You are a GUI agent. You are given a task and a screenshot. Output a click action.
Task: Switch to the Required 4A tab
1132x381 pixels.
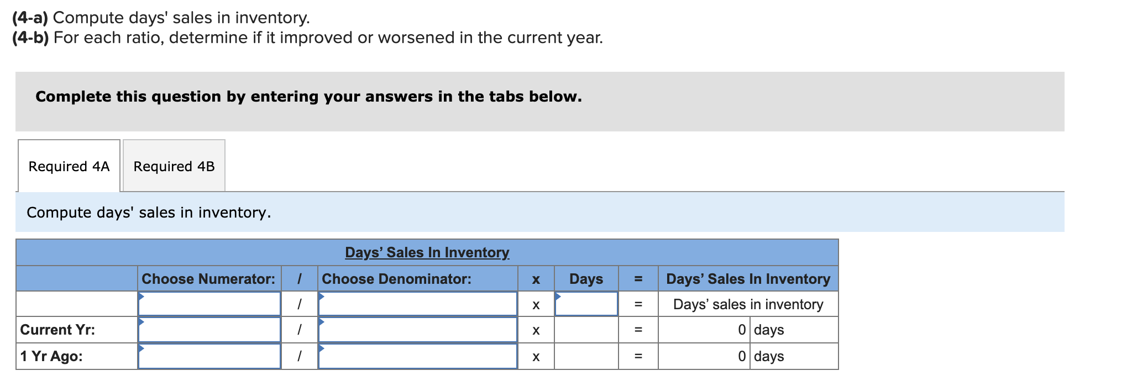69,165
